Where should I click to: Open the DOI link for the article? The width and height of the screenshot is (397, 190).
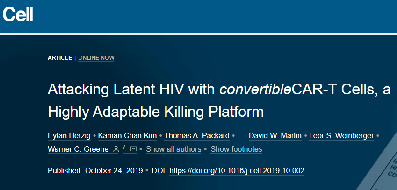pyautogui.click(x=237, y=170)
